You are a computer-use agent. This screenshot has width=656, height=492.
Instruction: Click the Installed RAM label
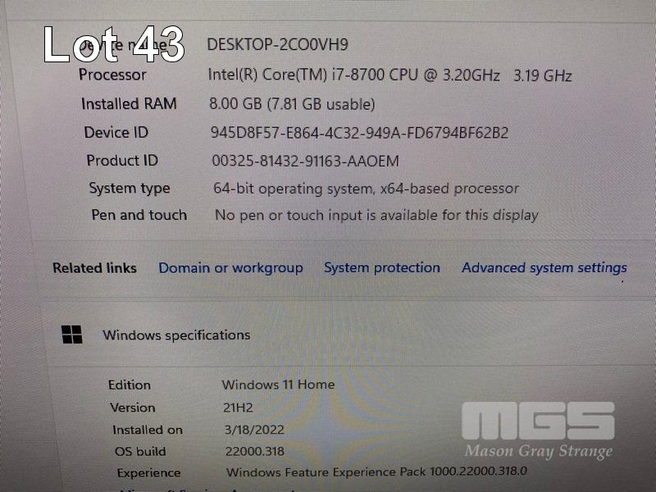129,104
